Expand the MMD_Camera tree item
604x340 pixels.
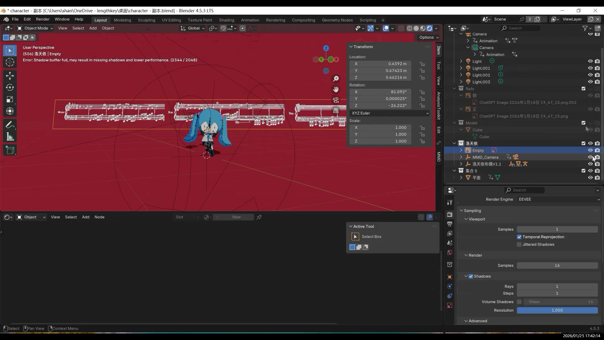click(461, 157)
